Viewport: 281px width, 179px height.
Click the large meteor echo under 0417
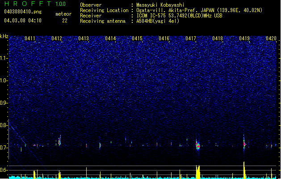coord(198,145)
